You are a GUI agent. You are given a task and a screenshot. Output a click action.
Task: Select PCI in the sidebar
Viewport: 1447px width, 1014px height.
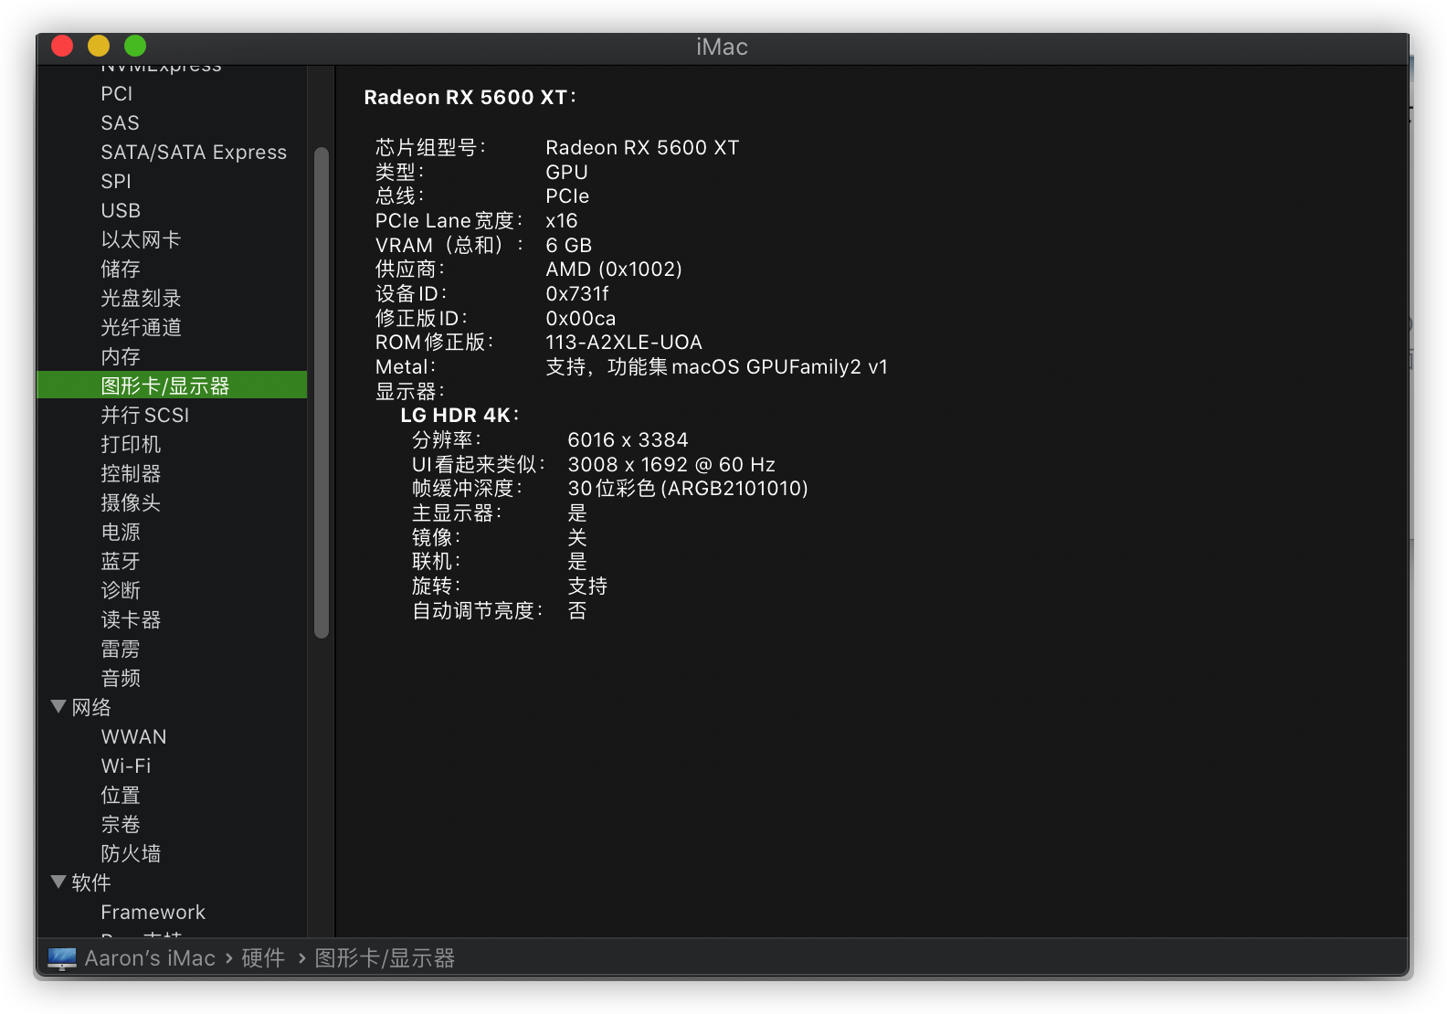(117, 93)
